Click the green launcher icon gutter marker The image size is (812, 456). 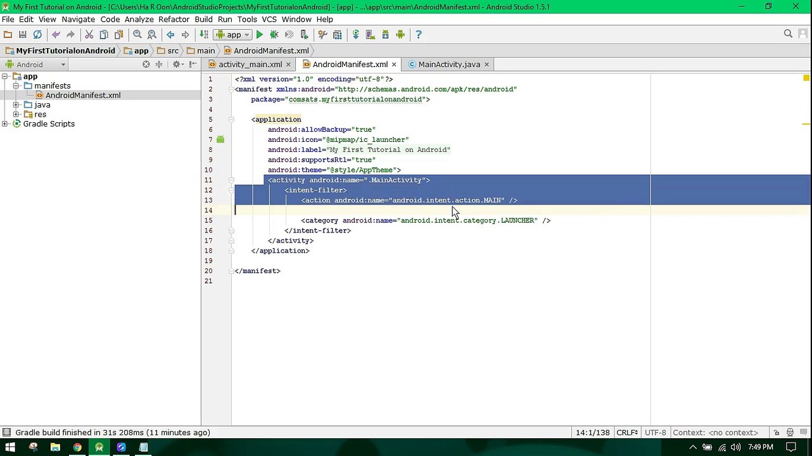pyautogui.click(x=220, y=139)
